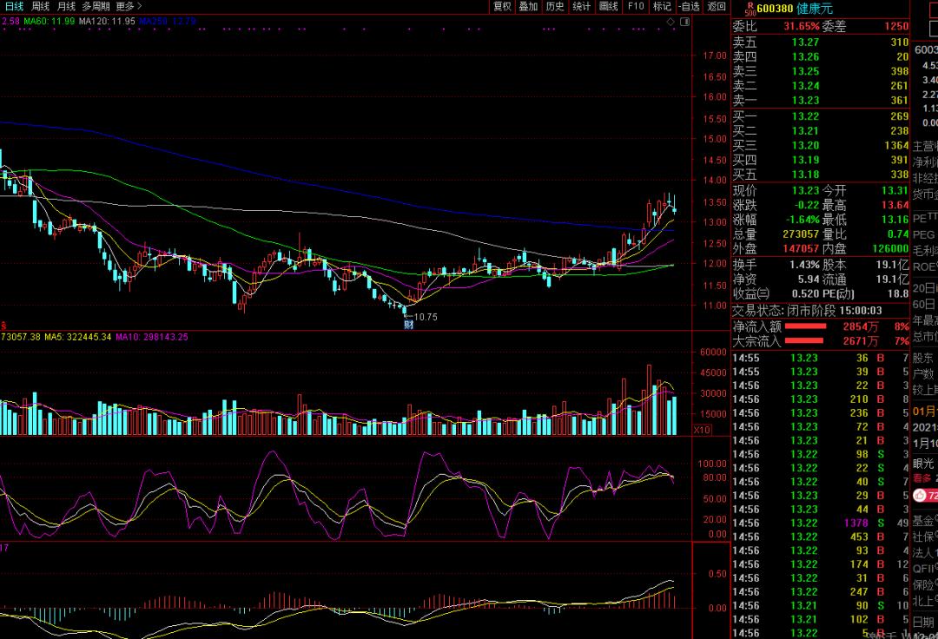938x639 pixels.
Task: Switch to 月线 monthly chart tab
Action: click(67, 6)
